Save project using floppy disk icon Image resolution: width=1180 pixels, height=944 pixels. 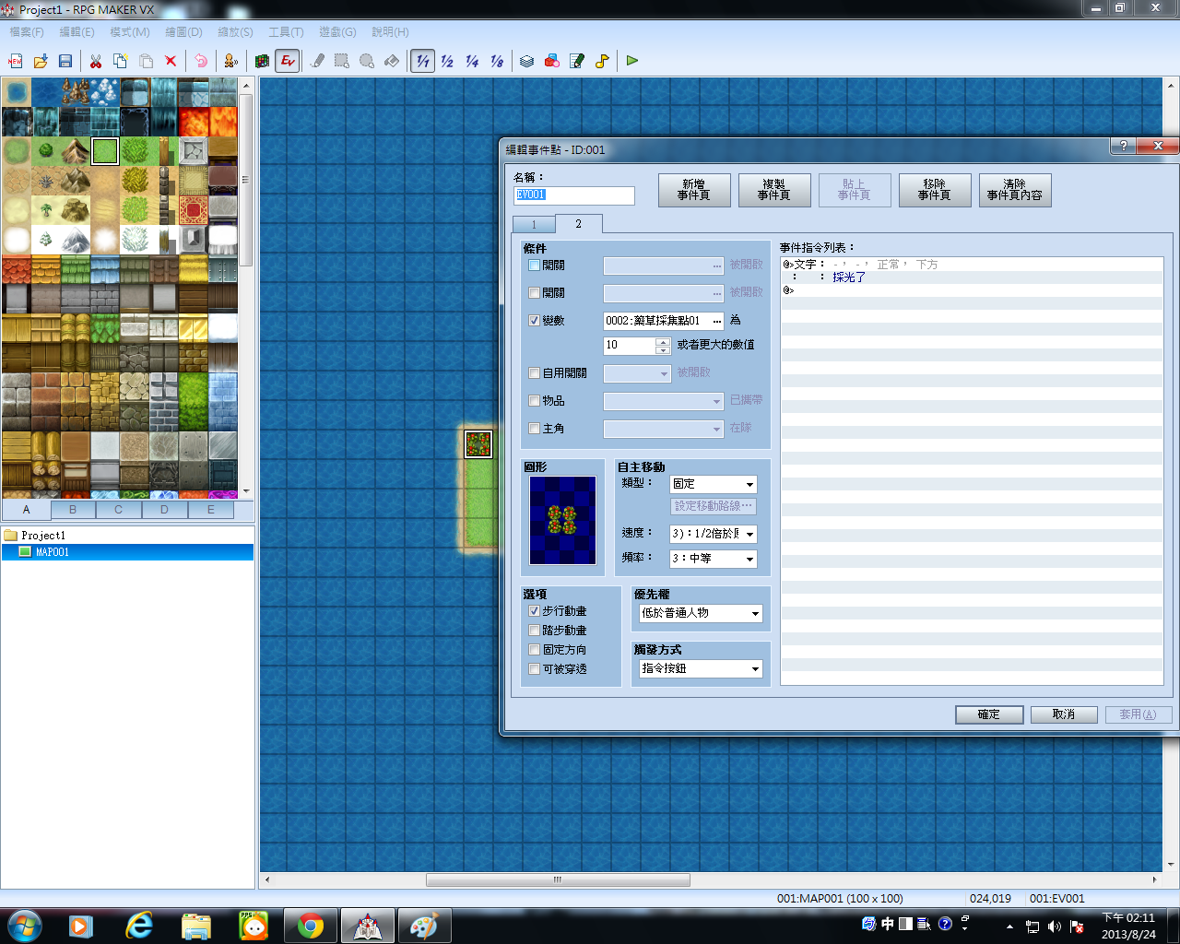tap(65, 61)
